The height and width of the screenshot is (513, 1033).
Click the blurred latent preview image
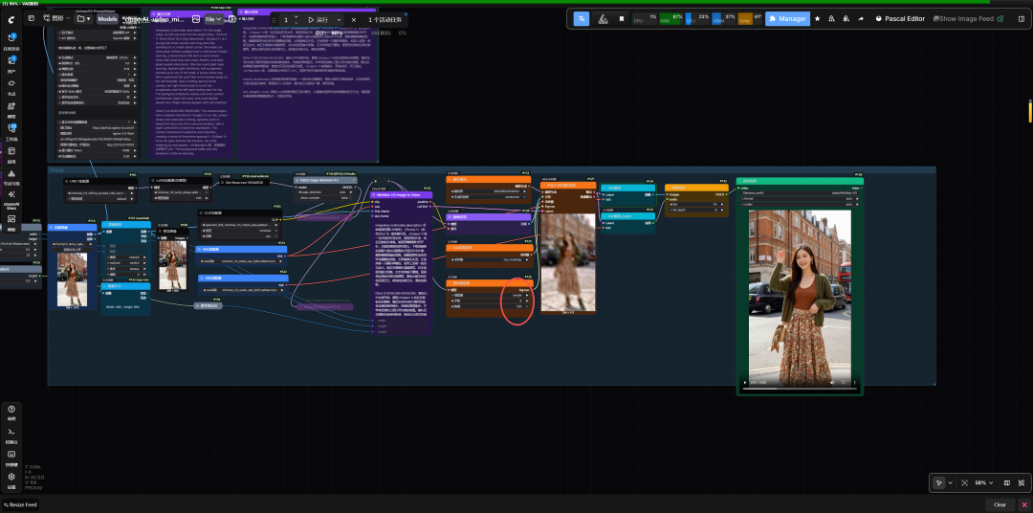point(568,260)
